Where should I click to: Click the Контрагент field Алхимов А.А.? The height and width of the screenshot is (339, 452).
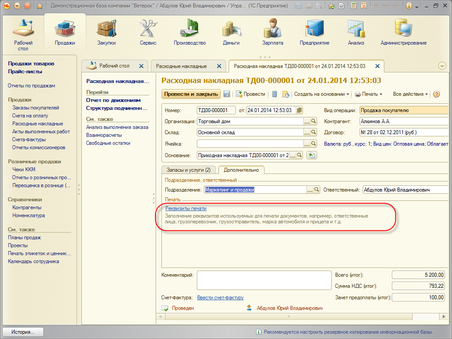coord(404,121)
